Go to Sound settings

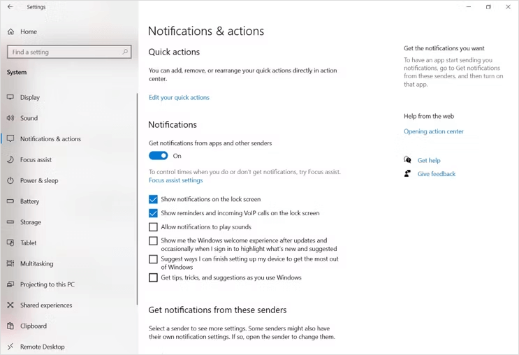coord(29,118)
